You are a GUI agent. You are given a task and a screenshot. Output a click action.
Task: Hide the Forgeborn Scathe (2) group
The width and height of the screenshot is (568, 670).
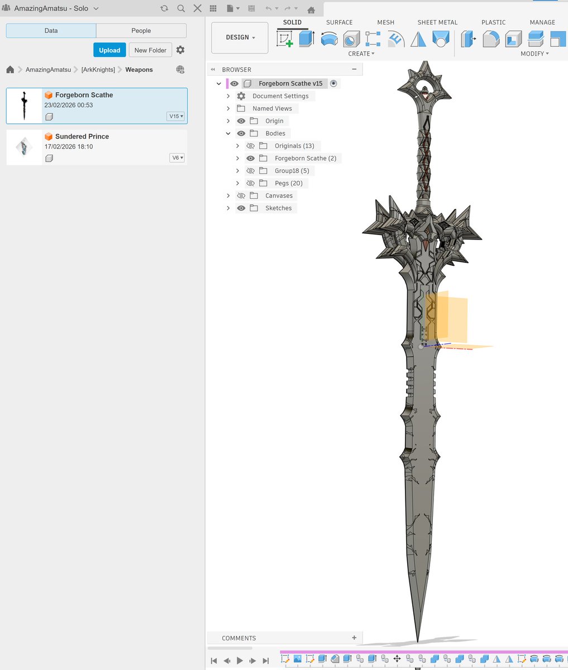click(x=251, y=159)
